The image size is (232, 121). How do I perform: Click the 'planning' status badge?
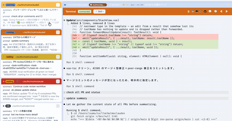tap(10, 5)
